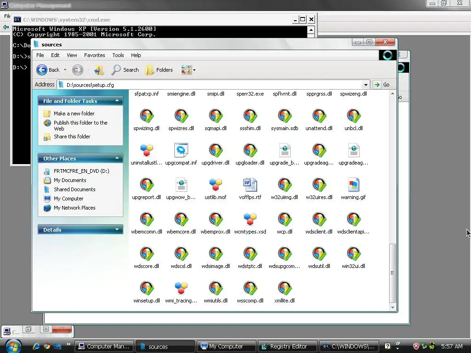Switch to Registry Editor taskbar button

(x=288, y=347)
